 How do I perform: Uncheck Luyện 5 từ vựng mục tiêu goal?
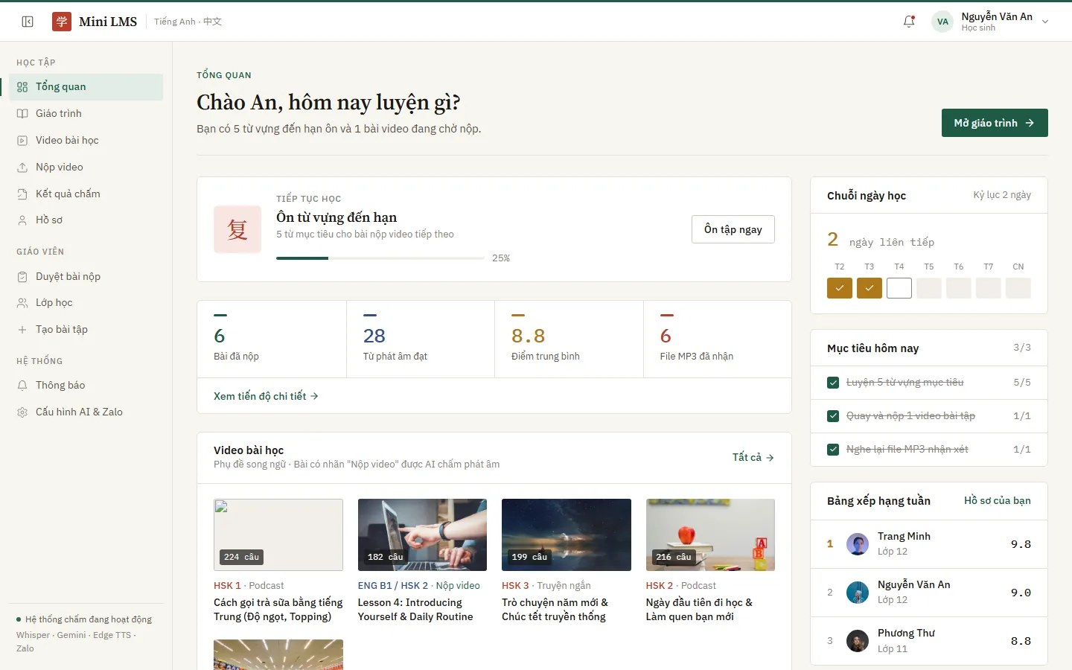tap(833, 383)
